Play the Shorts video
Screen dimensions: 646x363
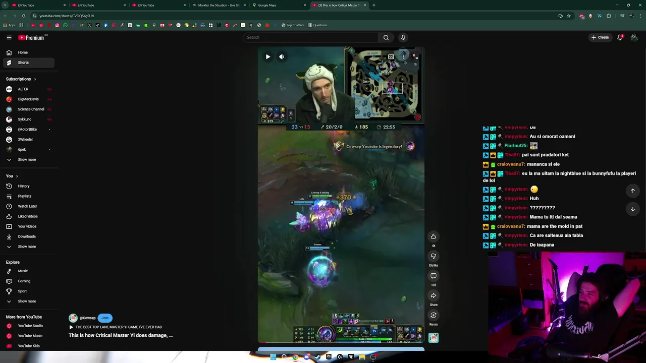[268, 56]
